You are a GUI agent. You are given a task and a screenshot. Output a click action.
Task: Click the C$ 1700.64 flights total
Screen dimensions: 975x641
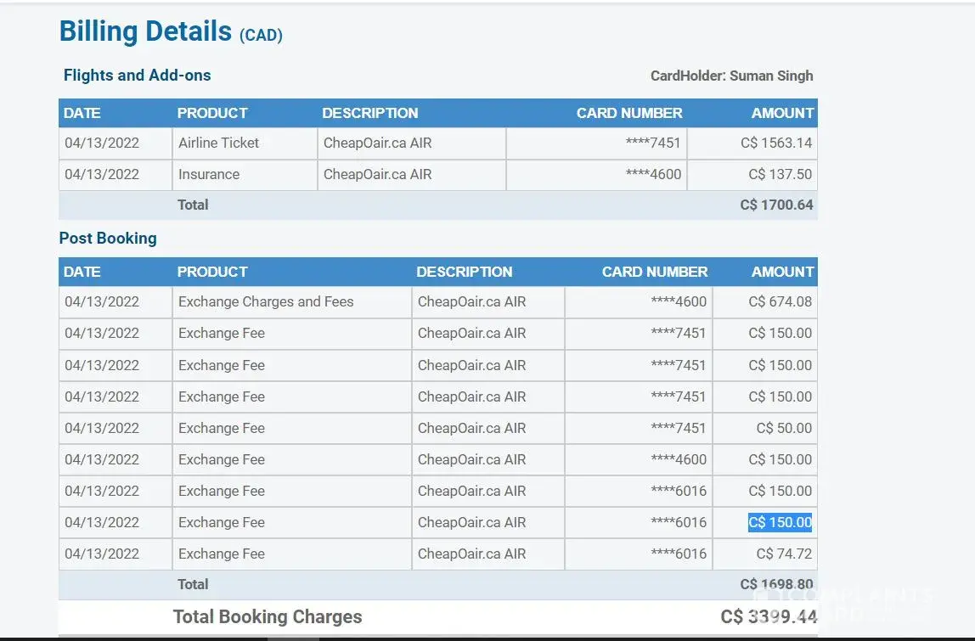tap(775, 205)
